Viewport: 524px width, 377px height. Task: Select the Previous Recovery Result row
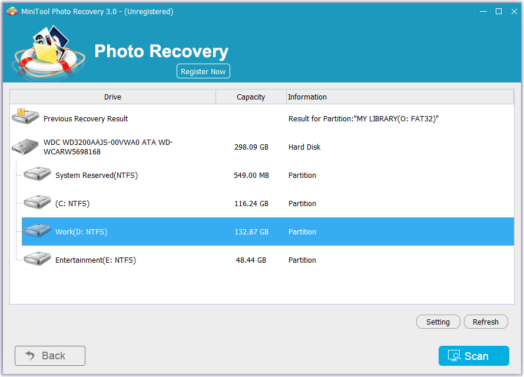pos(262,118)
